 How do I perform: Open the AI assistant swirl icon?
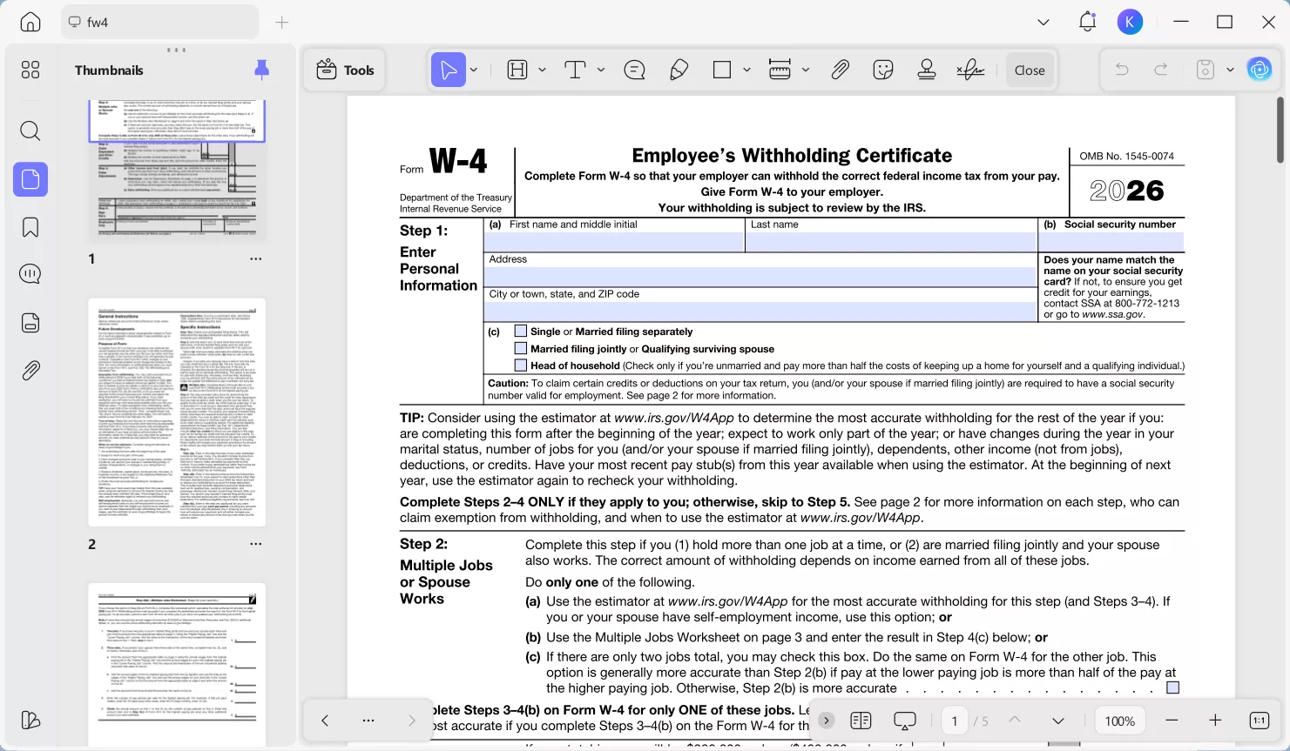(x=1260, y=70)
